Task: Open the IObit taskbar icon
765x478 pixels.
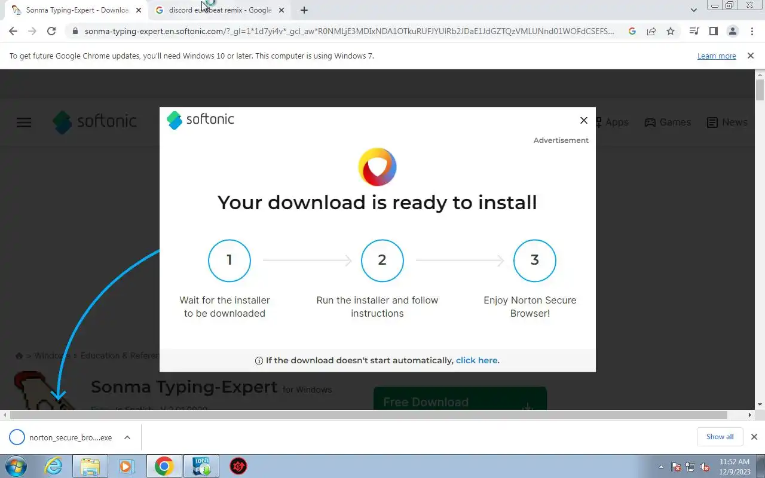Action: tap(201, 466)
